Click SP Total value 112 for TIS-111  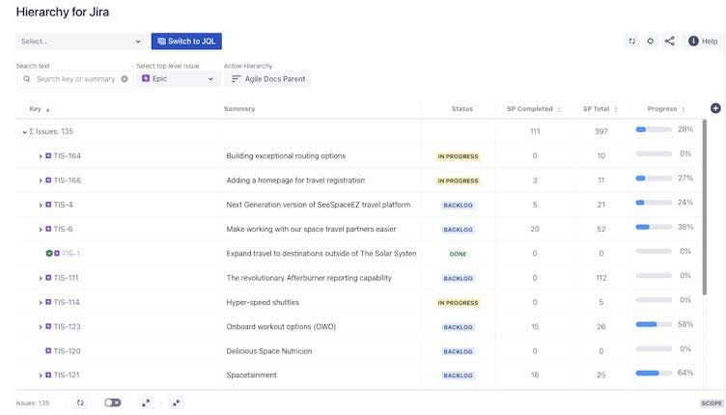tap(601, 278)
